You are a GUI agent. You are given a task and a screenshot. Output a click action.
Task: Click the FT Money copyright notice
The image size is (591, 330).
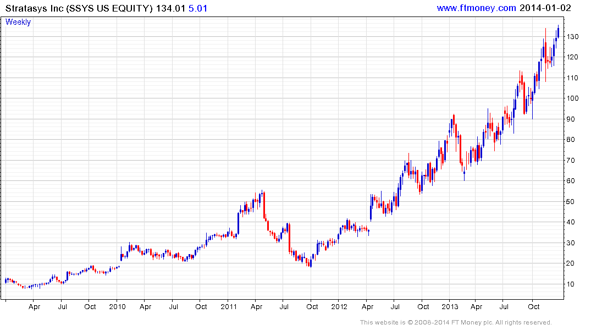[x=456, y=322]
